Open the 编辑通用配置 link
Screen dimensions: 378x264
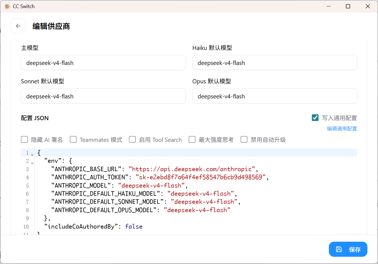point(342,129)
